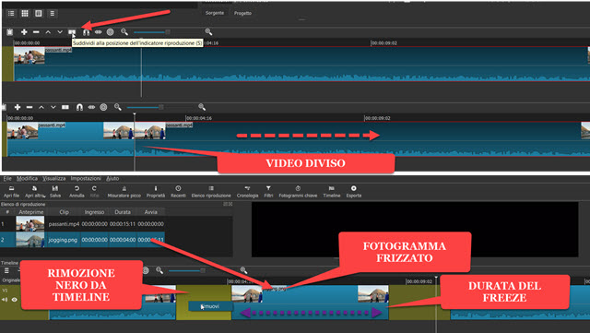Image resolution: width=590 pixels, height=333 pixels.
Task: Toggle ripple all tracks in the VIDEO DIVISO toolbar
Action: [x=103, y=107]
